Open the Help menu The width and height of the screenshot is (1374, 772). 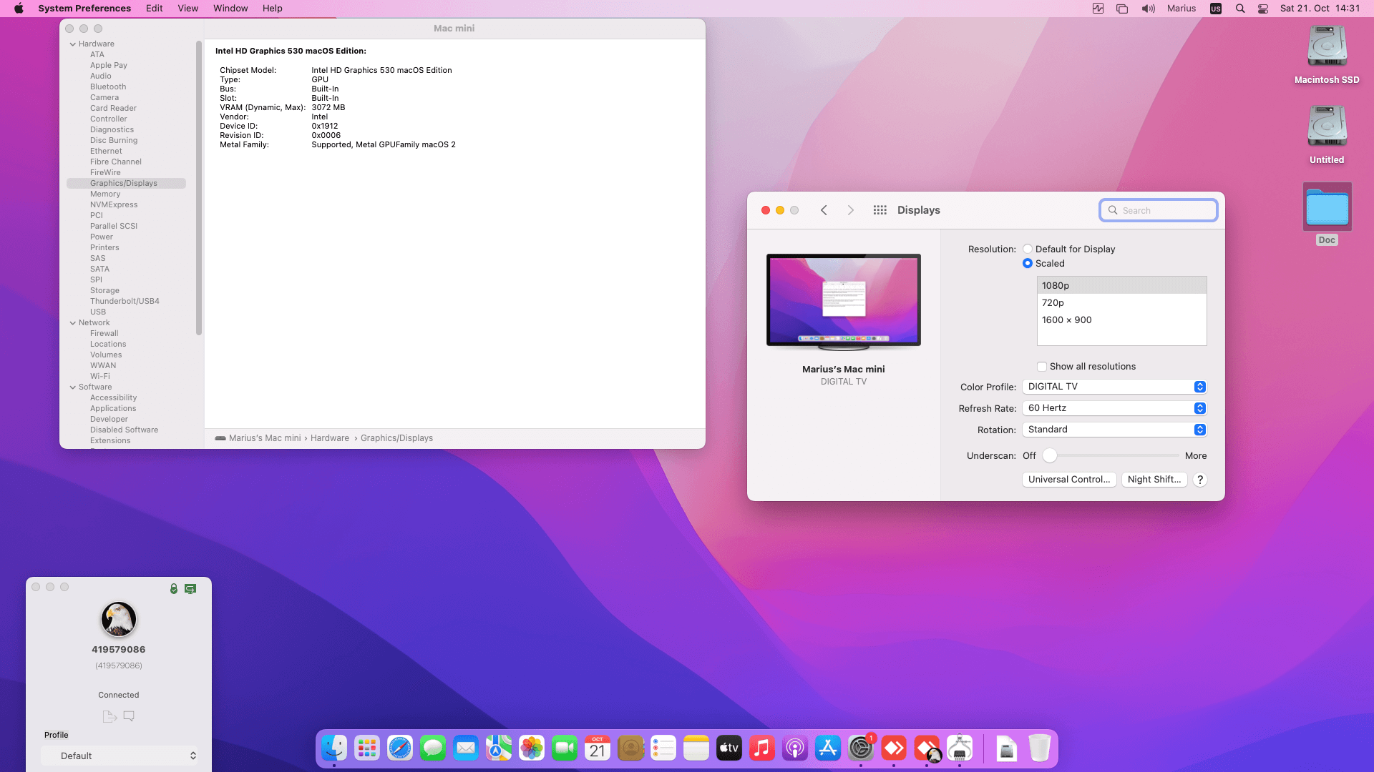coord(272,9)
